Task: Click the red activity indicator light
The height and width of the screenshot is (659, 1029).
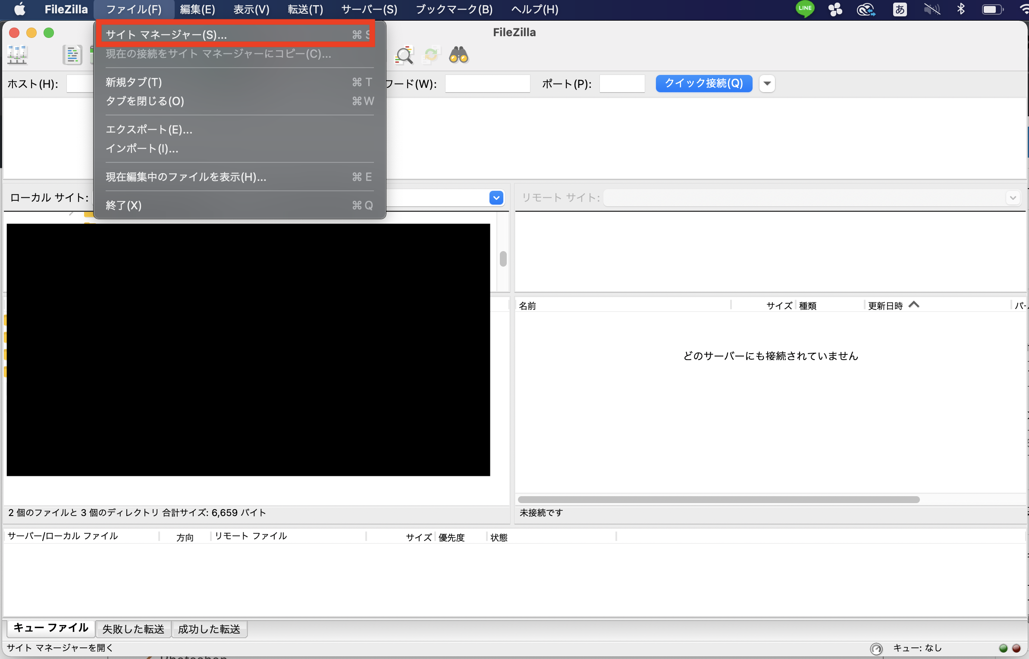Action: pos(1016,648)
